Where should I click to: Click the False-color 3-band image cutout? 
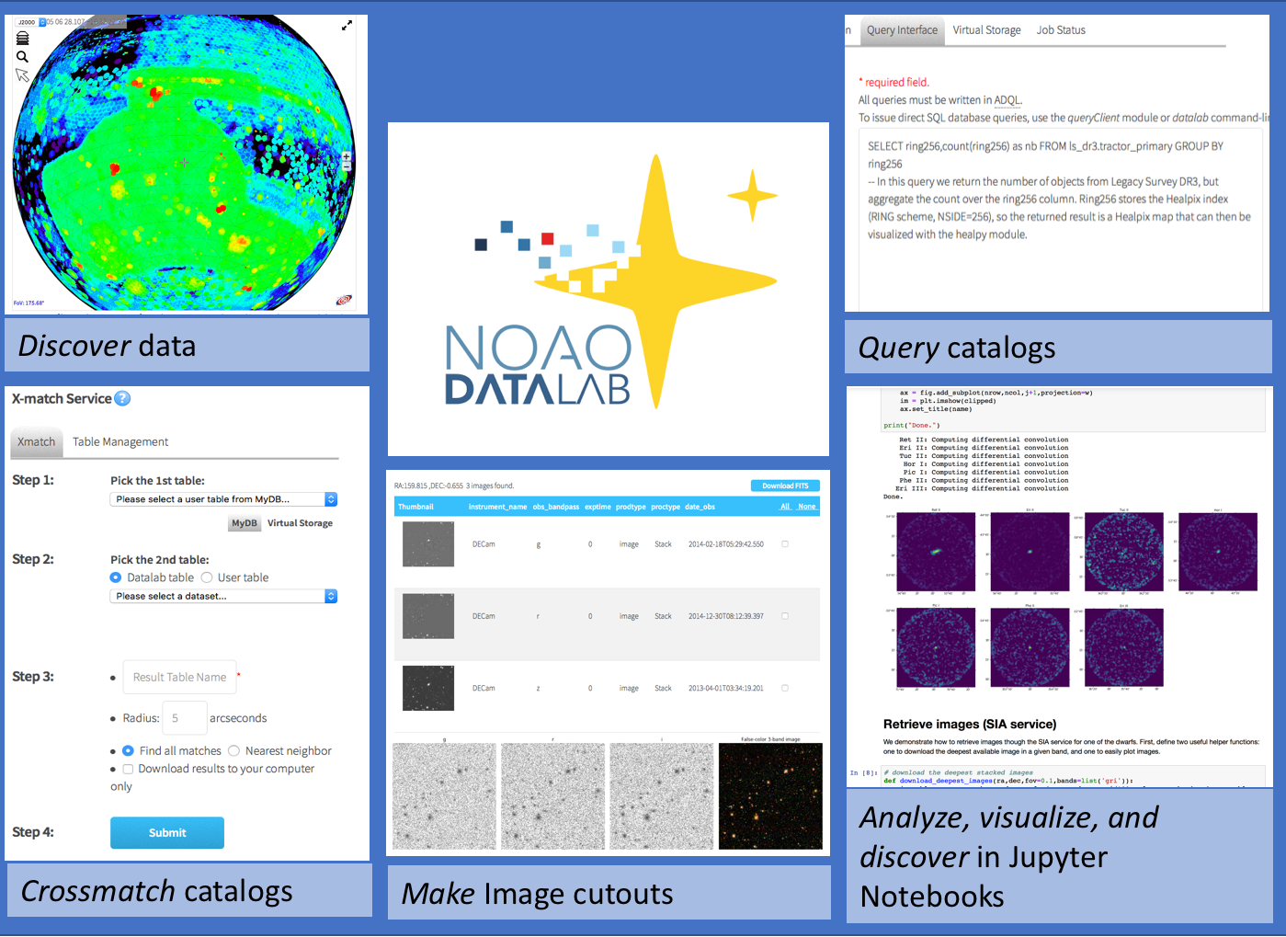770,796
